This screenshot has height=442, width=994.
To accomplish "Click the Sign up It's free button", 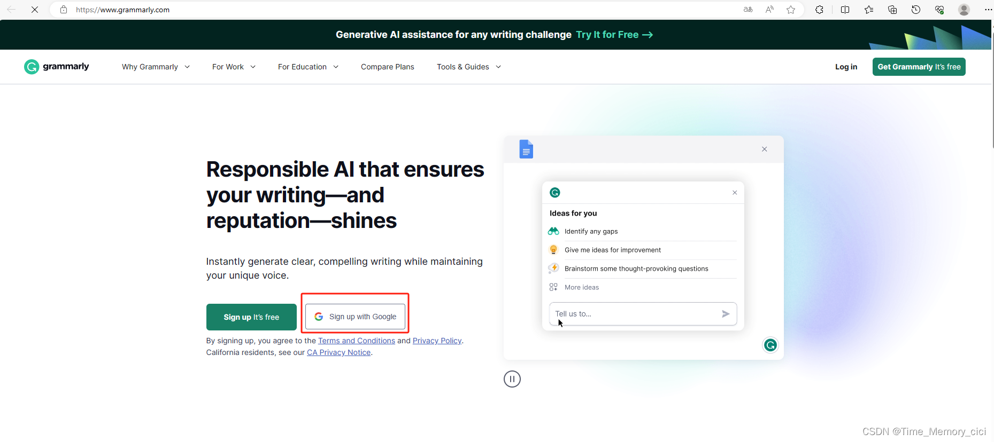I will coord(251,317).
